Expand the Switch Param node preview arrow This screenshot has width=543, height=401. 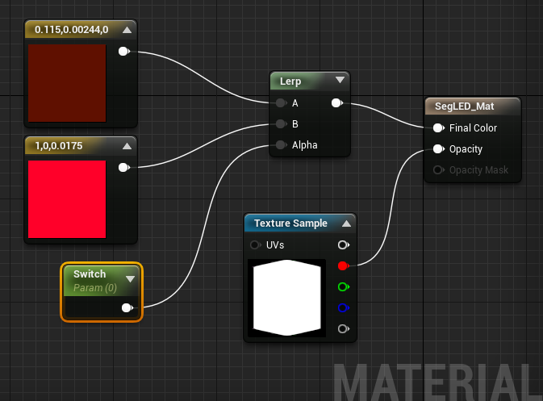coord(130,278)
